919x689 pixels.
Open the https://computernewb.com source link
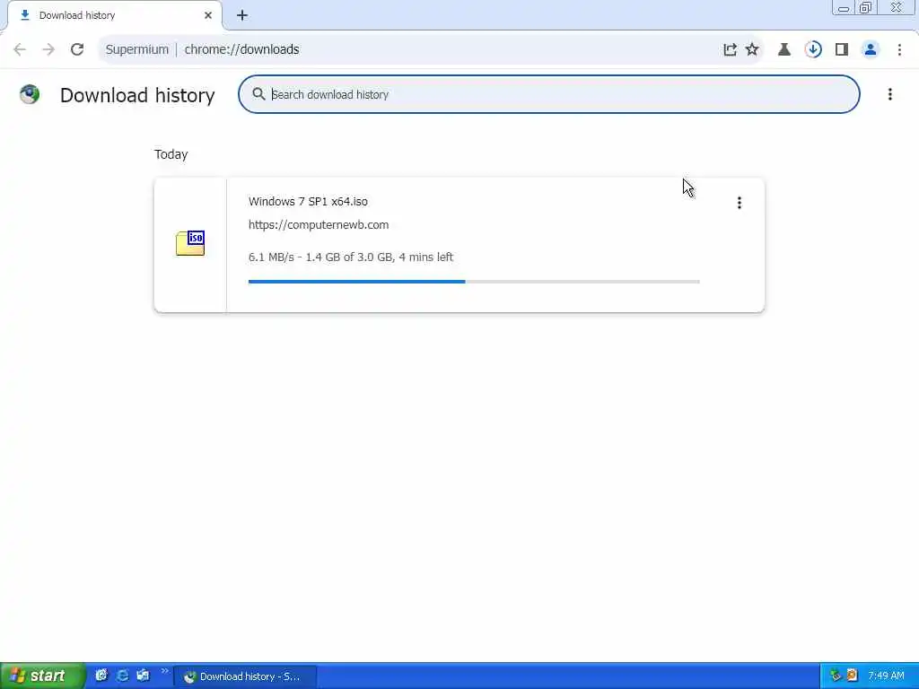pyautogui.click(x=319, y=224)
